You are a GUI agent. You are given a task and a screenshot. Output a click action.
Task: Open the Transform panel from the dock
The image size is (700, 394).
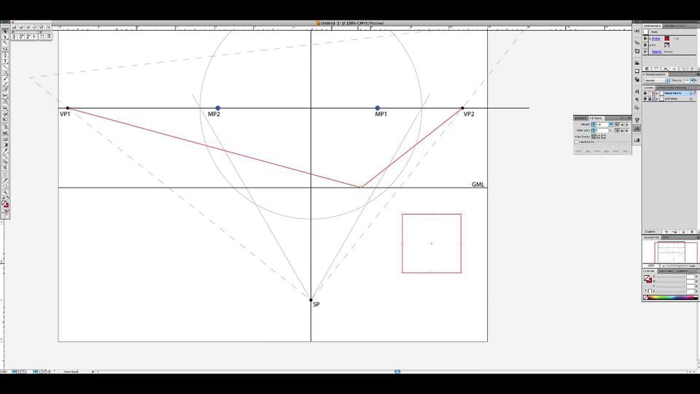(x=637, y=71)
